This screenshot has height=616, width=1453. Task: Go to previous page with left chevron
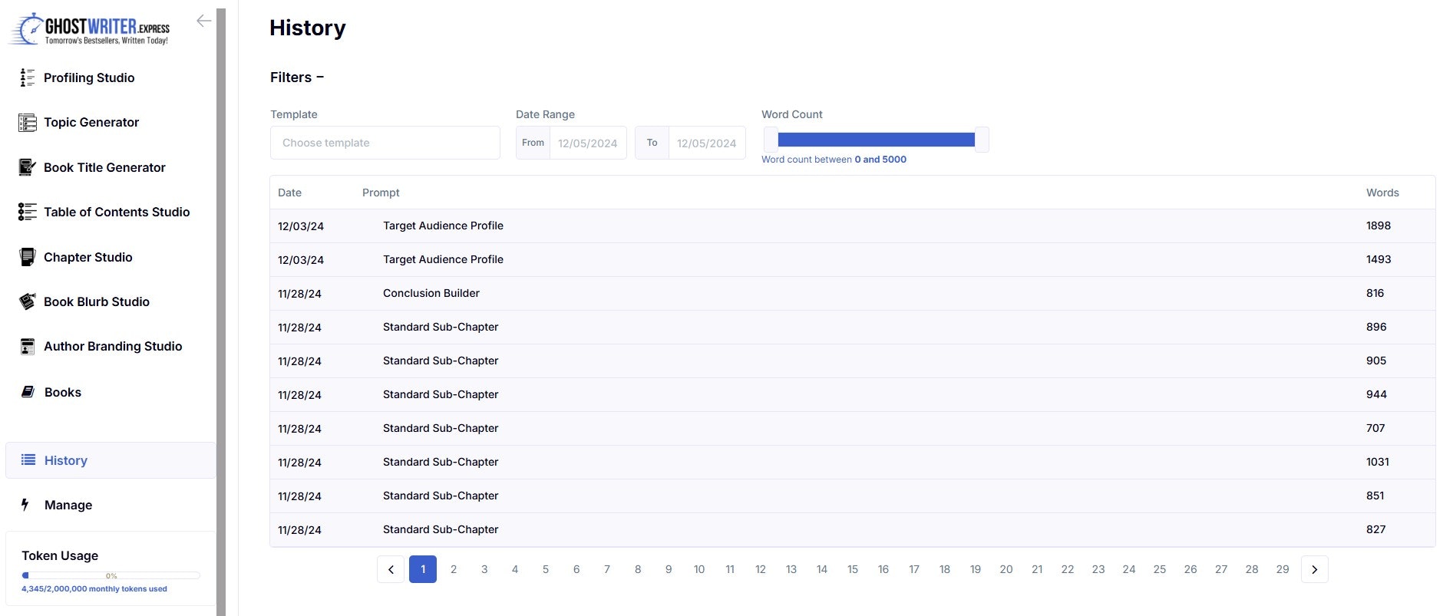pos(391,569)
